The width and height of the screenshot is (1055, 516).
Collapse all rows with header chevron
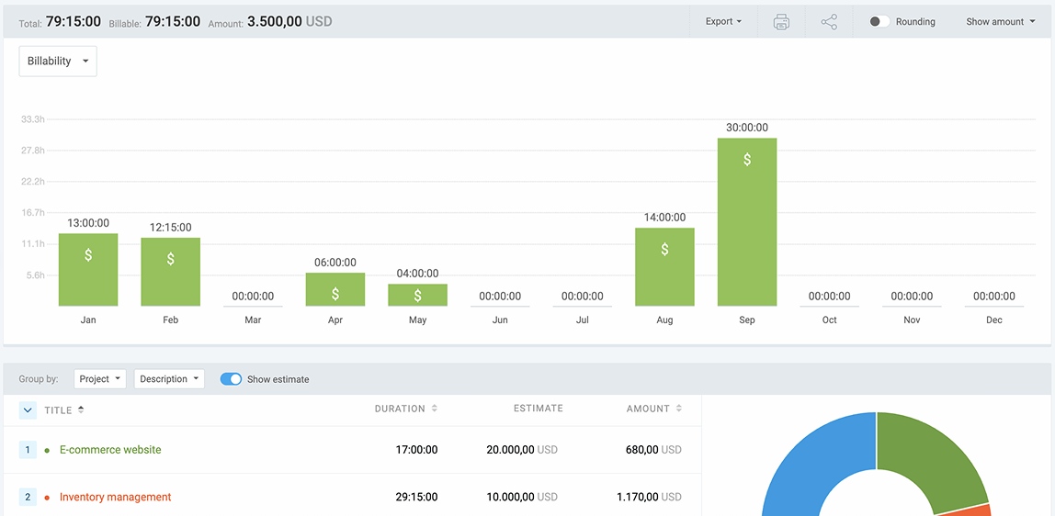tap(28, 410)
